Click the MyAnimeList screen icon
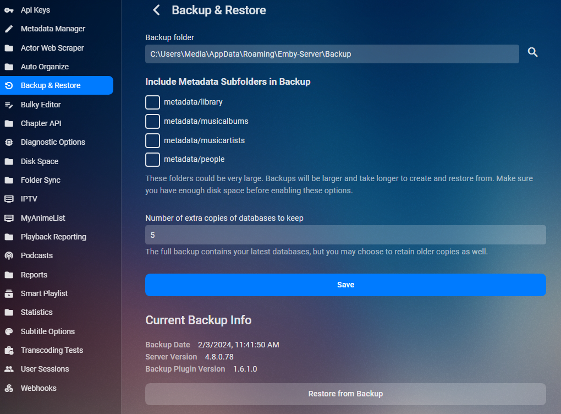Viewport: 561px width, 414px height. click(x=9, y=218)
